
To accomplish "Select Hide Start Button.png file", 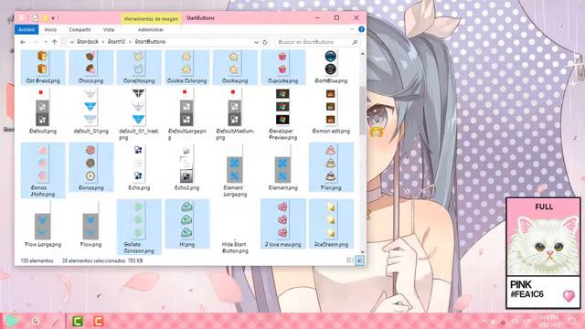I will pos(235,227).
